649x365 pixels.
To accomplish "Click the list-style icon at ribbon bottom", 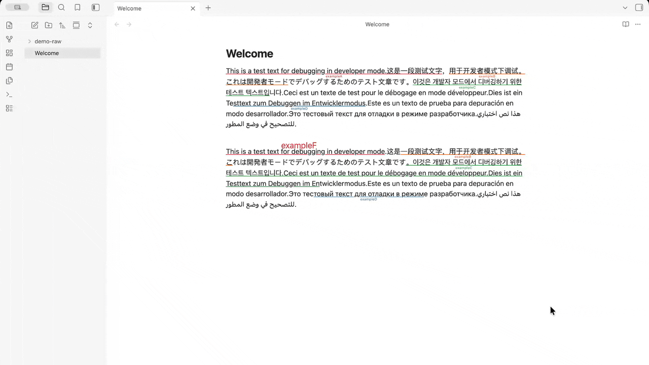I will (9, 108).
